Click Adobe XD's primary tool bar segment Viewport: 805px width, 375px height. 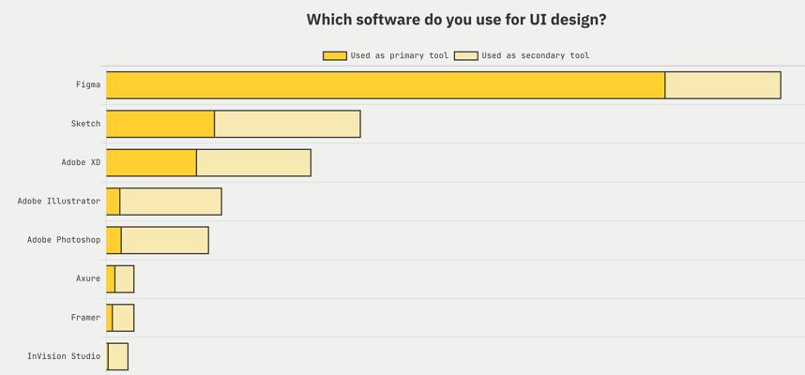point(151,162)
